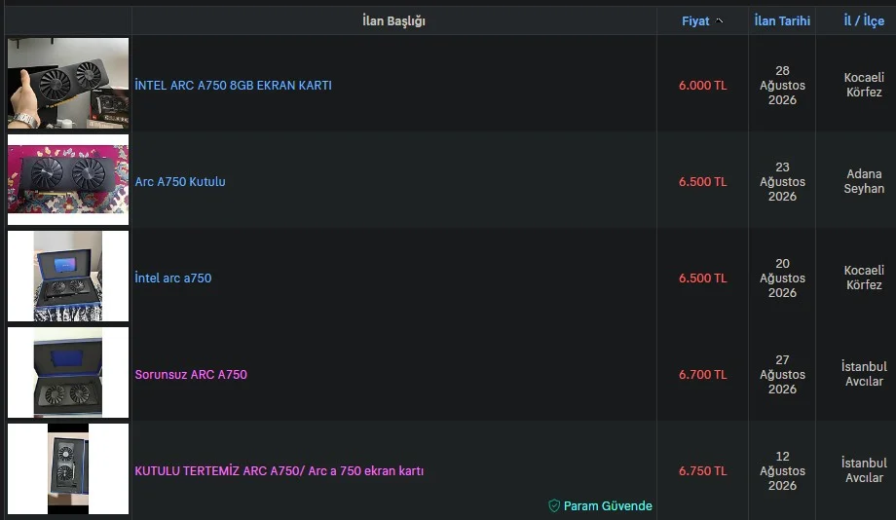Click the 6.750 TL price
Viewport: 896px width, 520px height.
pyautogui.click(x=703, y=471)
